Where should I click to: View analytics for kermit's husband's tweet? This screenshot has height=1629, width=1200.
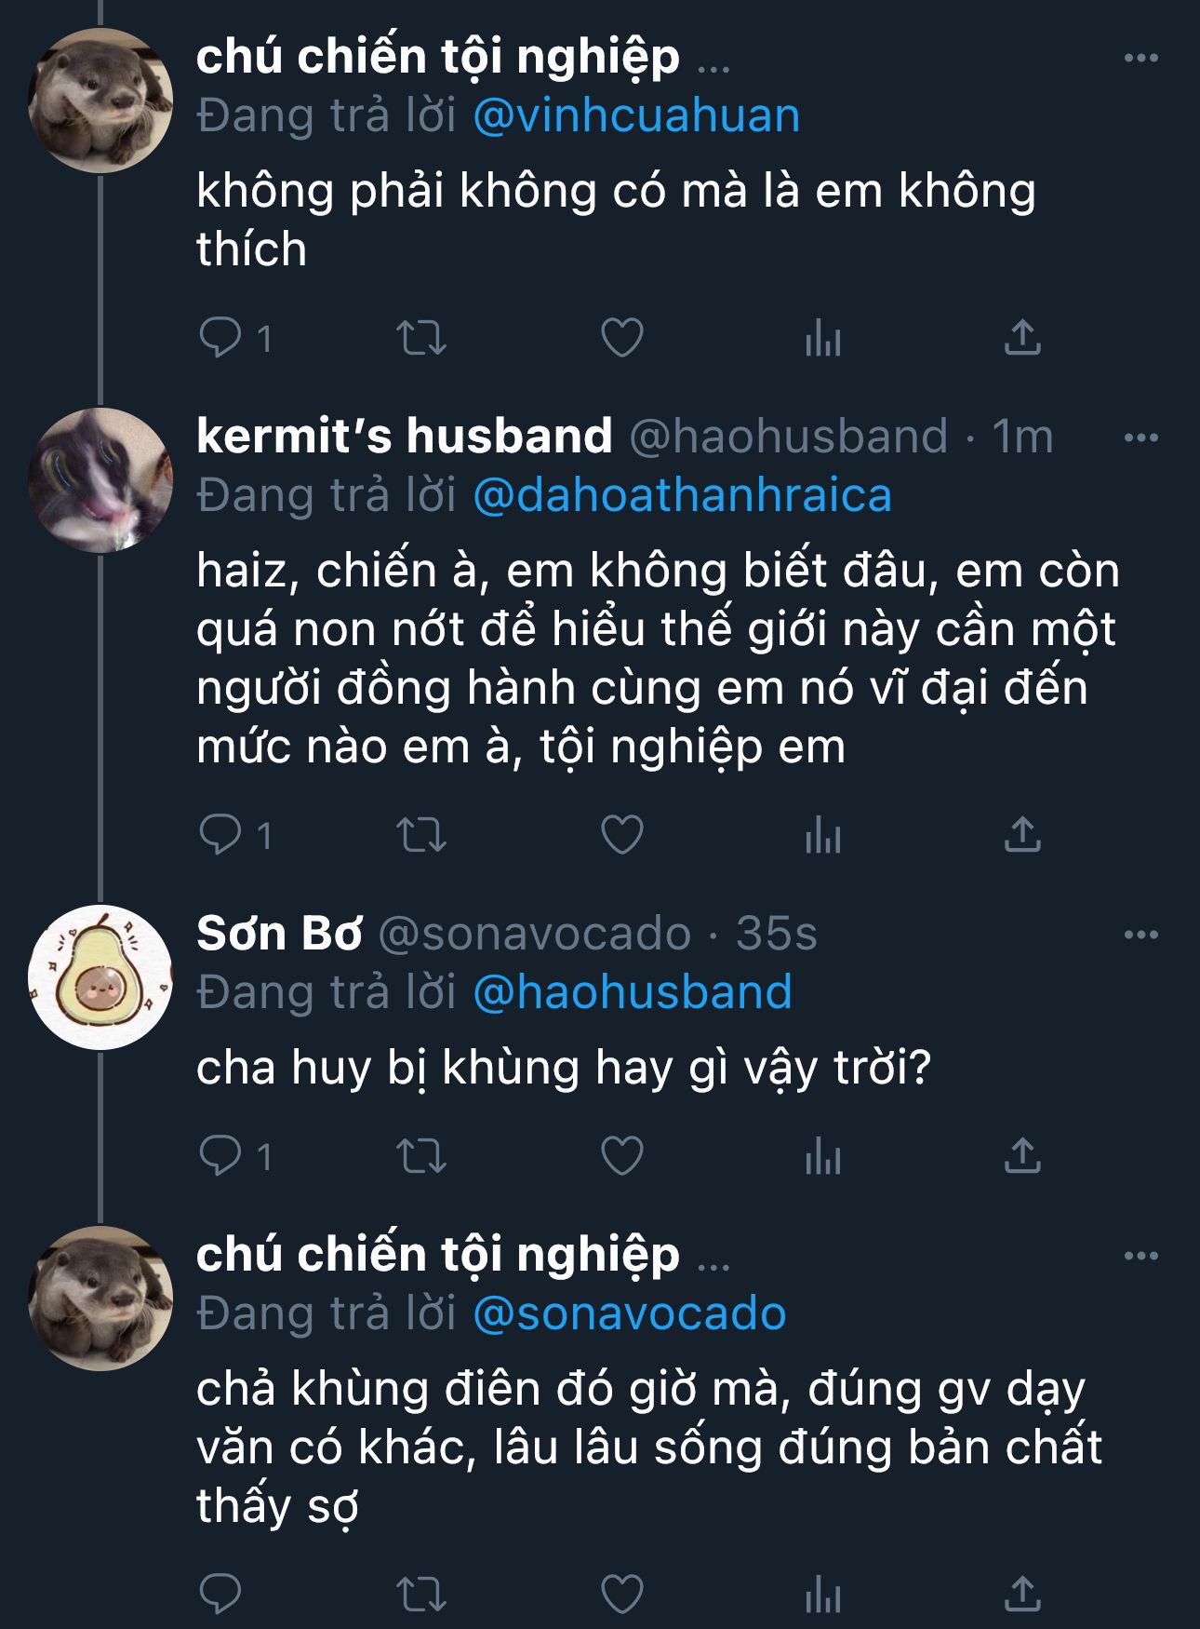[823, 834]
